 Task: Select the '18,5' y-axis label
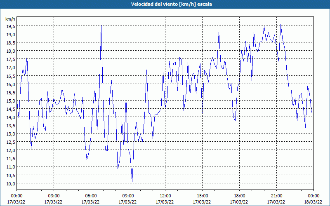click(x=10, y=43)
